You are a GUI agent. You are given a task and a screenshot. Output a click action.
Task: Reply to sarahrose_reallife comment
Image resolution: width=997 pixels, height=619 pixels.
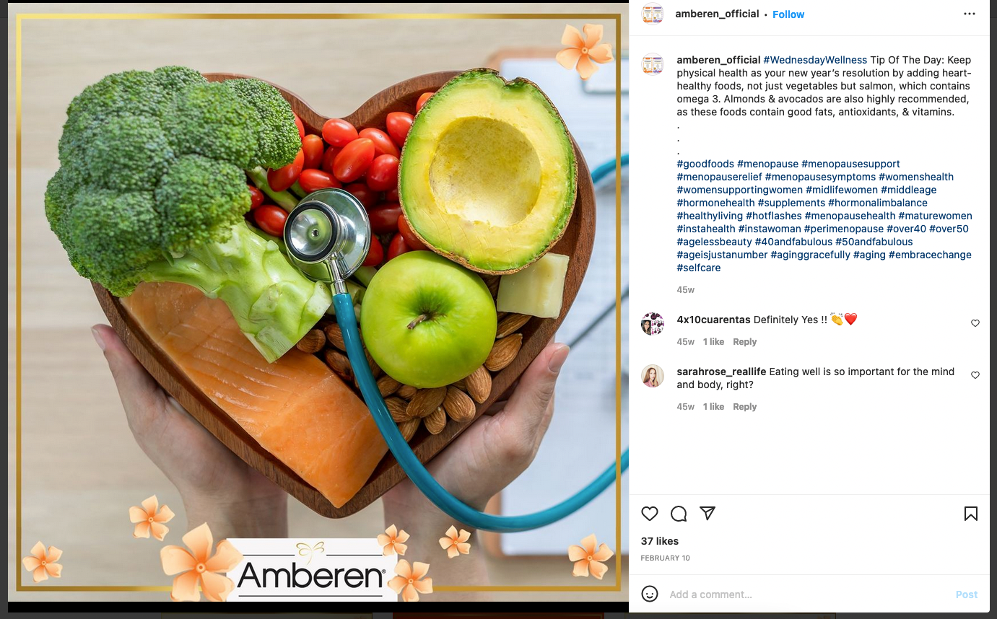745,407
